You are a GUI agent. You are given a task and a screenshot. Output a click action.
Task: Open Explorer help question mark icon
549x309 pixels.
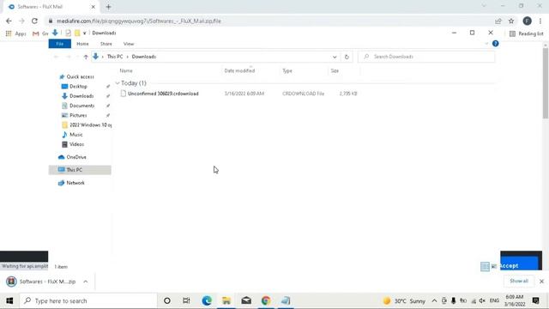[x=496, y=44]
